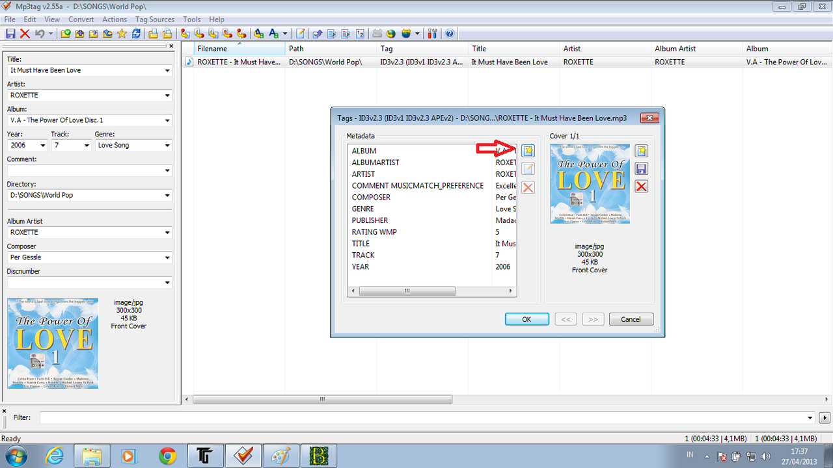Image resolution: width=833 pixels, height=468 pixels.
Task: Click the Add directory folder-plus toolbar icon
Action: pyautogui.click(x=79, y=33)
